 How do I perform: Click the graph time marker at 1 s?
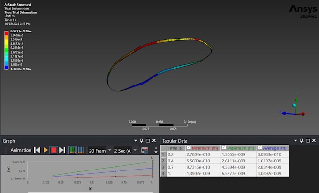tap(153, 169)
